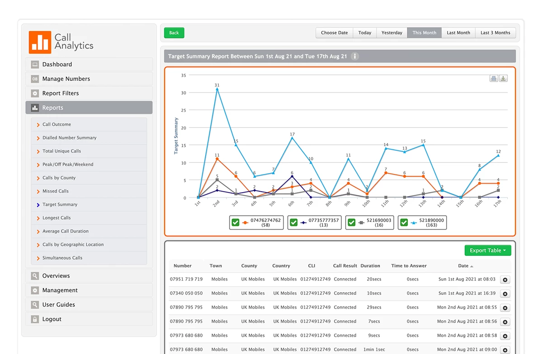The width and height of the screenshot is (543, 354).
Task: Open the report info tooltip icon
Action: [354, 56]
